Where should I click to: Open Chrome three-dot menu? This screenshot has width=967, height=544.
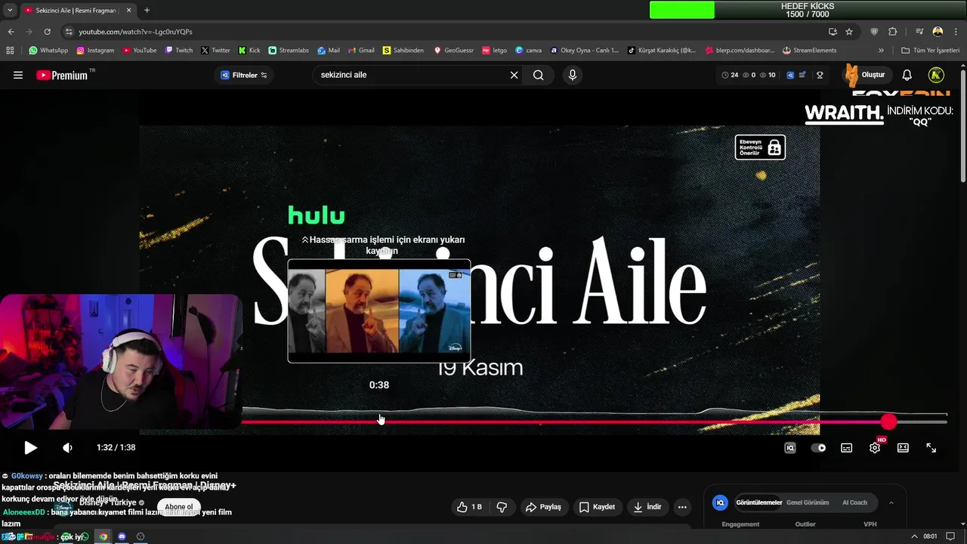(x=955, y=32)
